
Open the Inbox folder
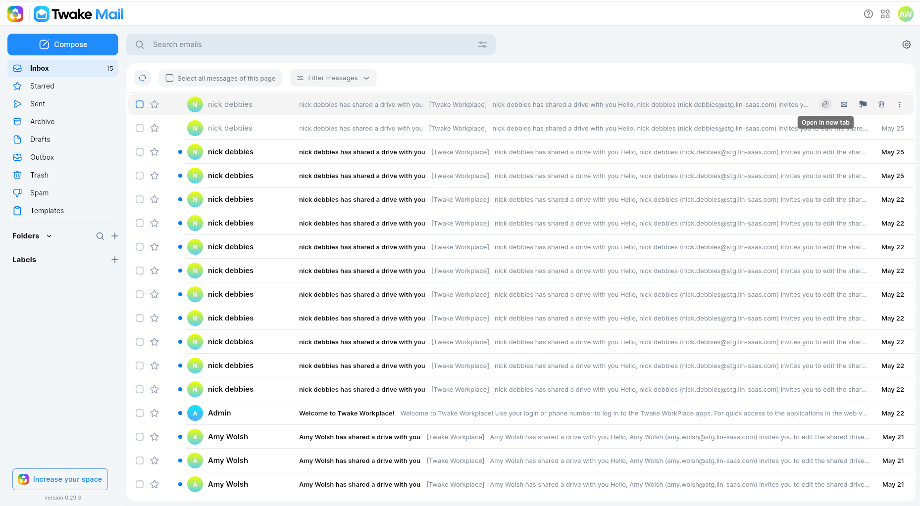[x=63, y=68]
